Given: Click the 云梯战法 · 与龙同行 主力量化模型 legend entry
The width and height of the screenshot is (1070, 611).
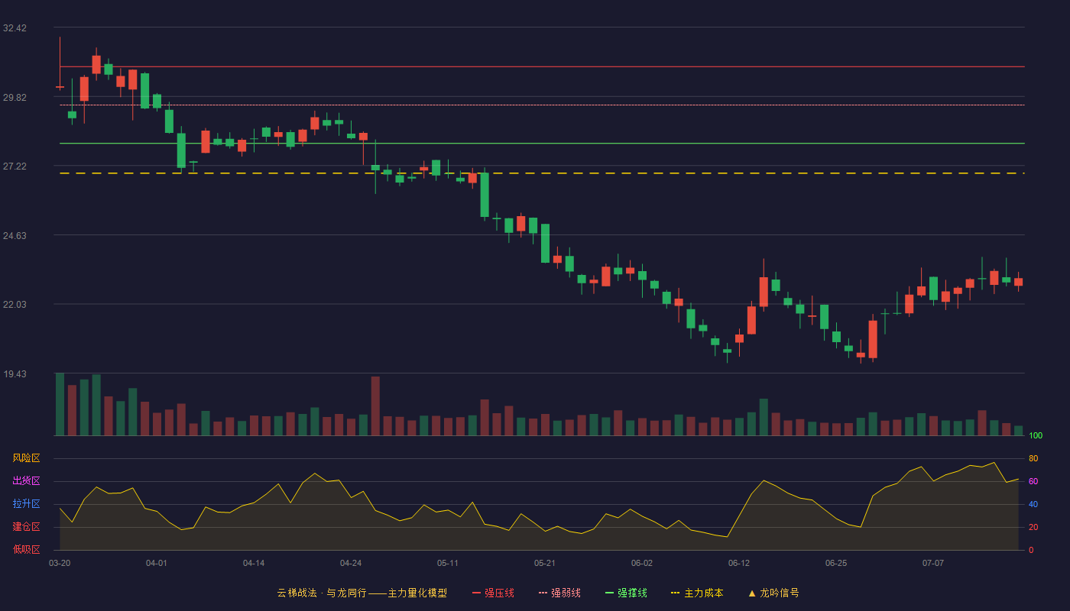Looking at the screenshot, I should (x=362, y=593).
